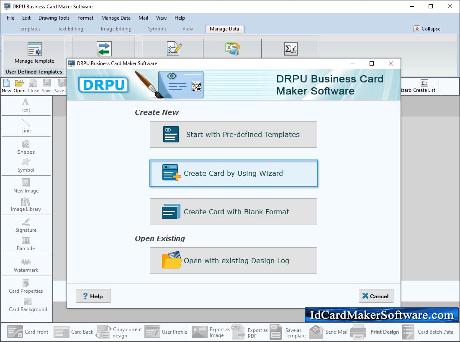This screenshot has width=460, height=342.
Task: Click Print Design in the bottom bar
Action: pyautogui.click(x=375, y=332)
